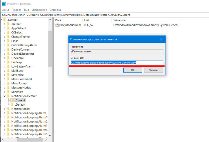Collapse the Notification.Default tree node
This screenshot has height=142, width=209.
(4, 96)
